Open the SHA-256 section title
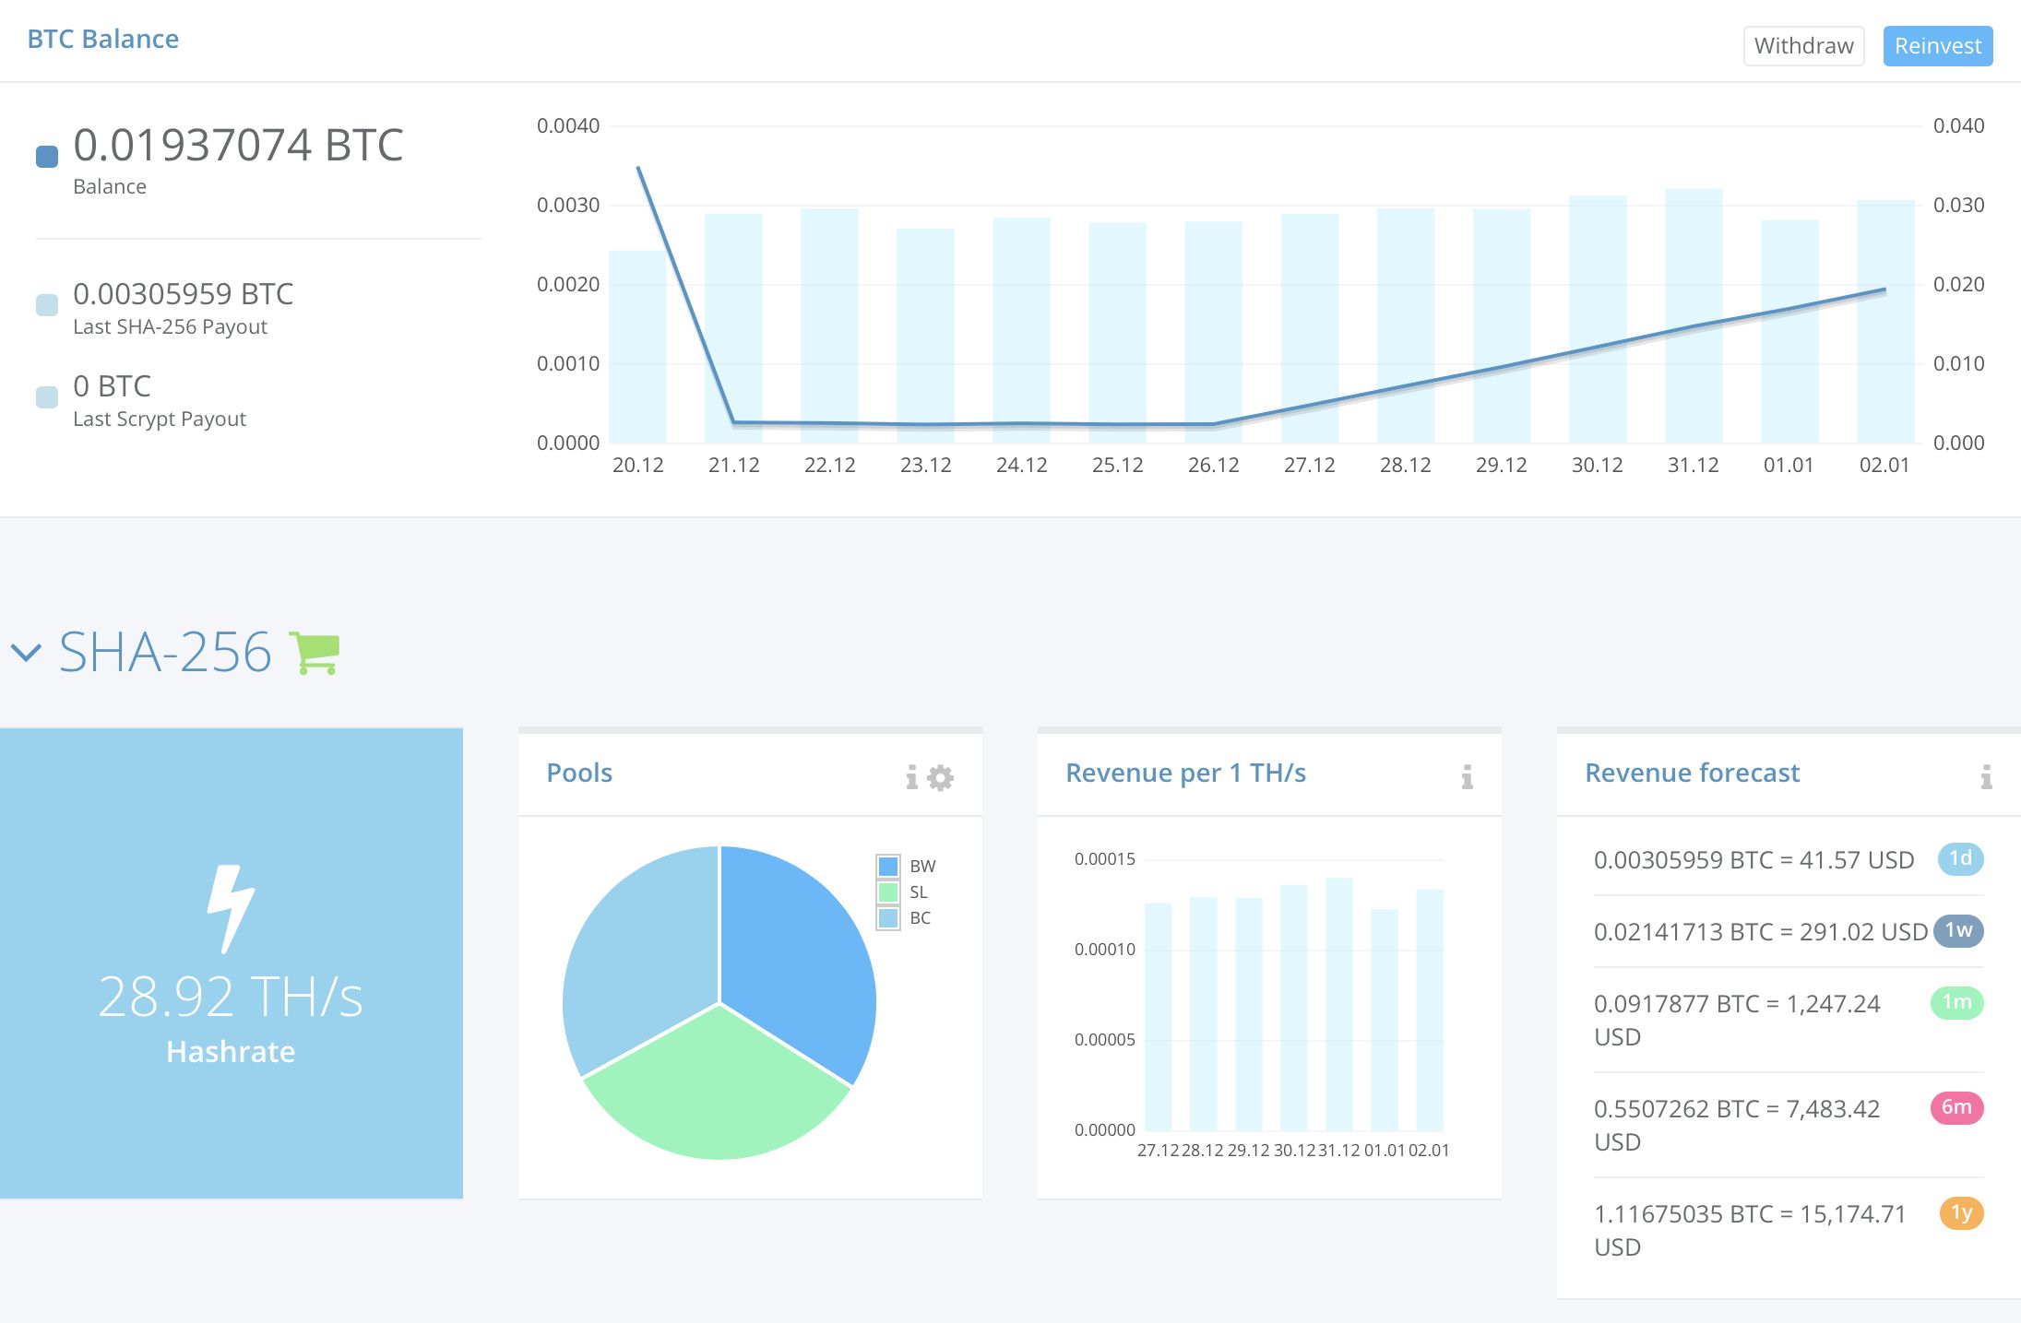 click(165, 653)
